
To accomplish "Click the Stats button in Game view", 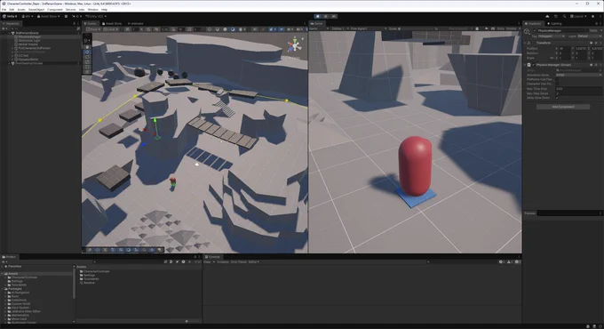I will 500,28.
